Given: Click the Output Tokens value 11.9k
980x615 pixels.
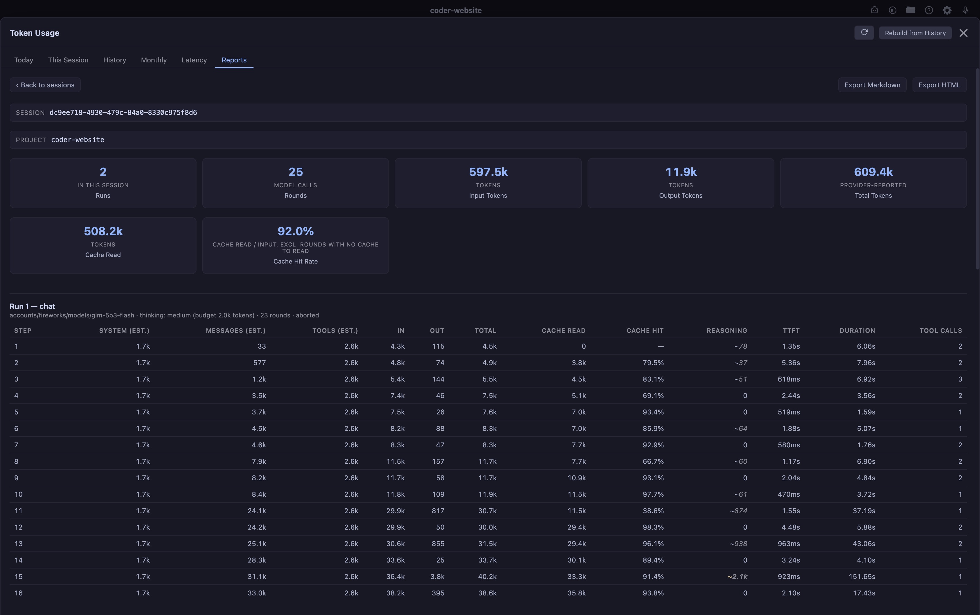Looking at the screenshot, I should pos(681,172).
